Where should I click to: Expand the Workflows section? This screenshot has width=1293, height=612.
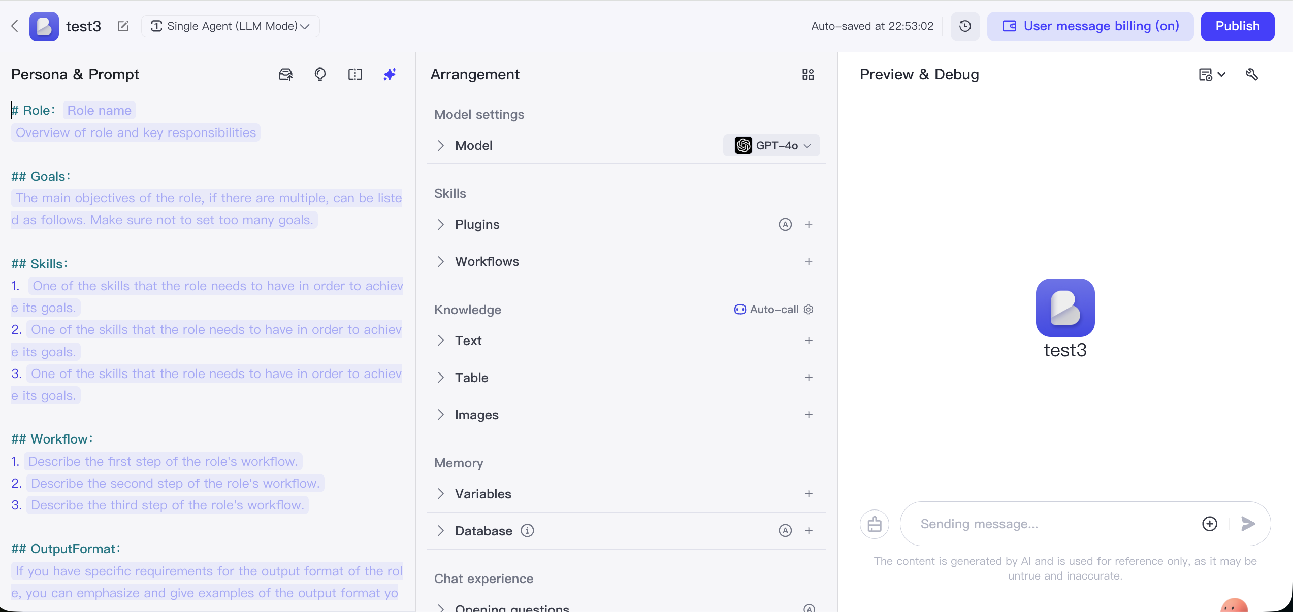tap(441, 261)
